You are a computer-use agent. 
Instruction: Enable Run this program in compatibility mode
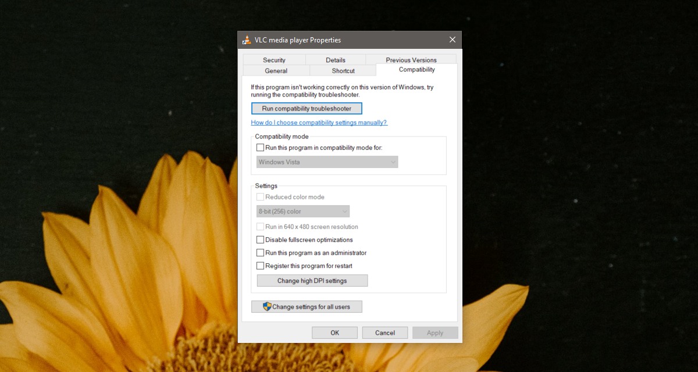pyautogui.click(x=260, y=148)
